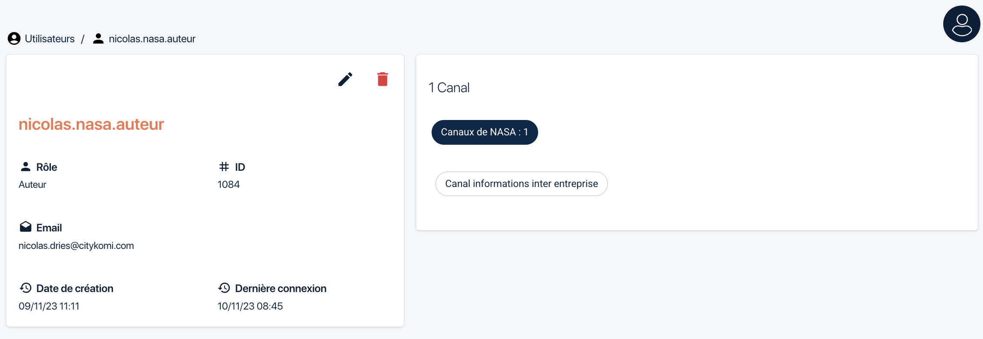983x339 pixels.
Task: Click the Utilisateurs breadcrumb circle icon
Action: (x=14, y=39)
